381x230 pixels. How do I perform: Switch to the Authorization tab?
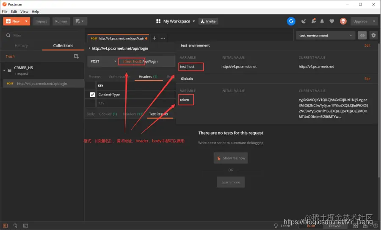point(119,76)
